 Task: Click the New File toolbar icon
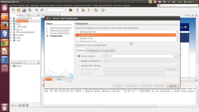[x=13, y=10]
